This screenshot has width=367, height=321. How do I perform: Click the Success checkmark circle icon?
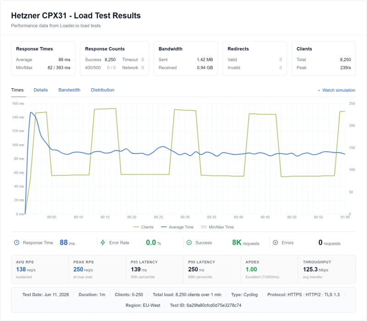(189, 242)
